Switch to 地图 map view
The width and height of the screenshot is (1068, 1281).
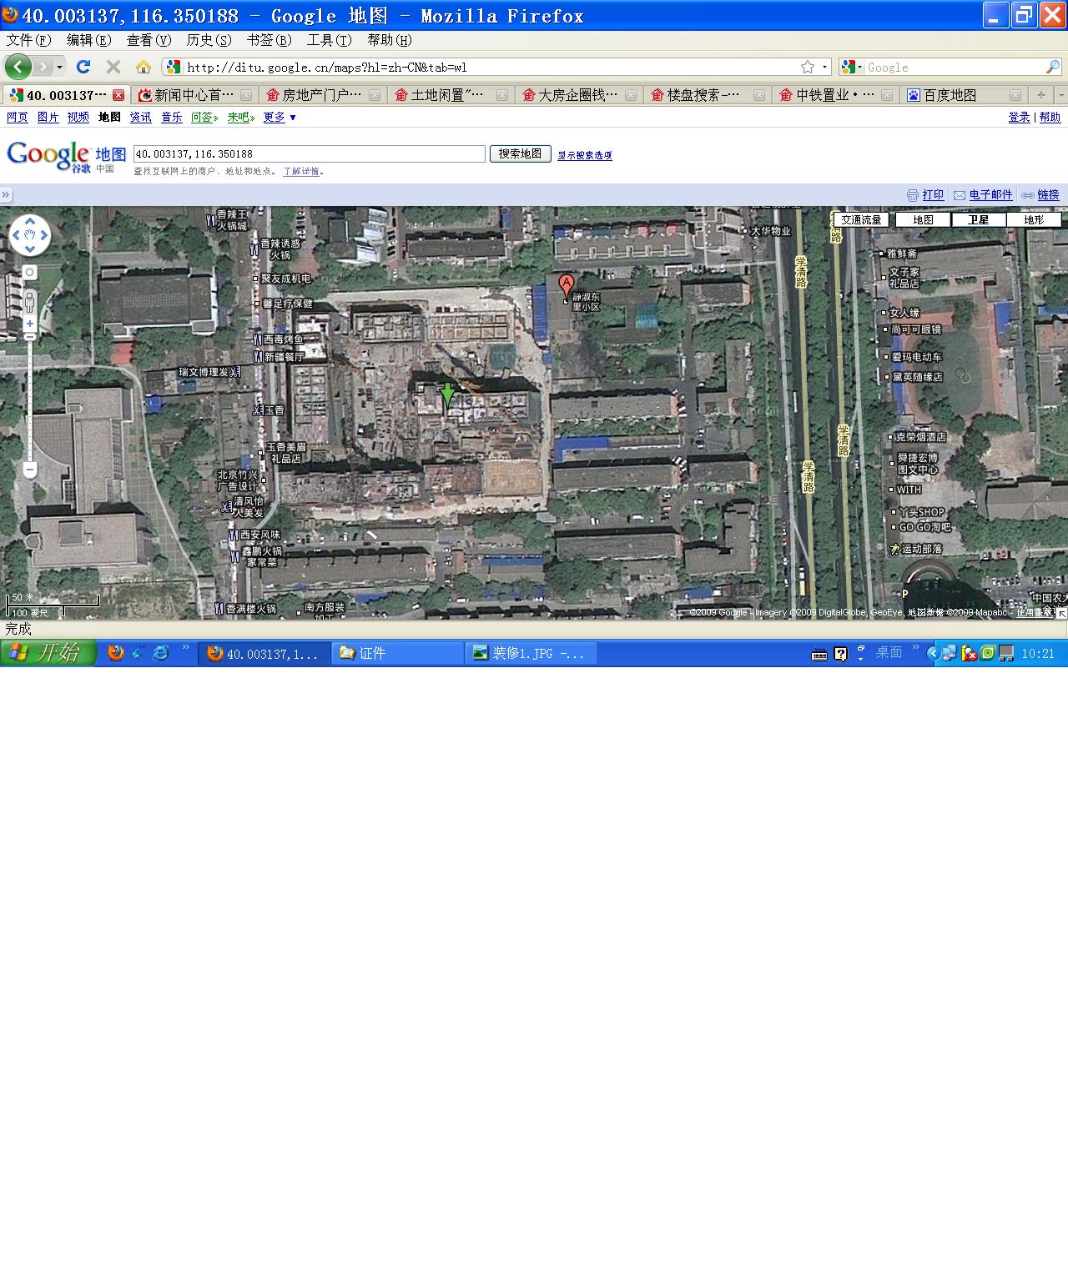click(923, 220)
